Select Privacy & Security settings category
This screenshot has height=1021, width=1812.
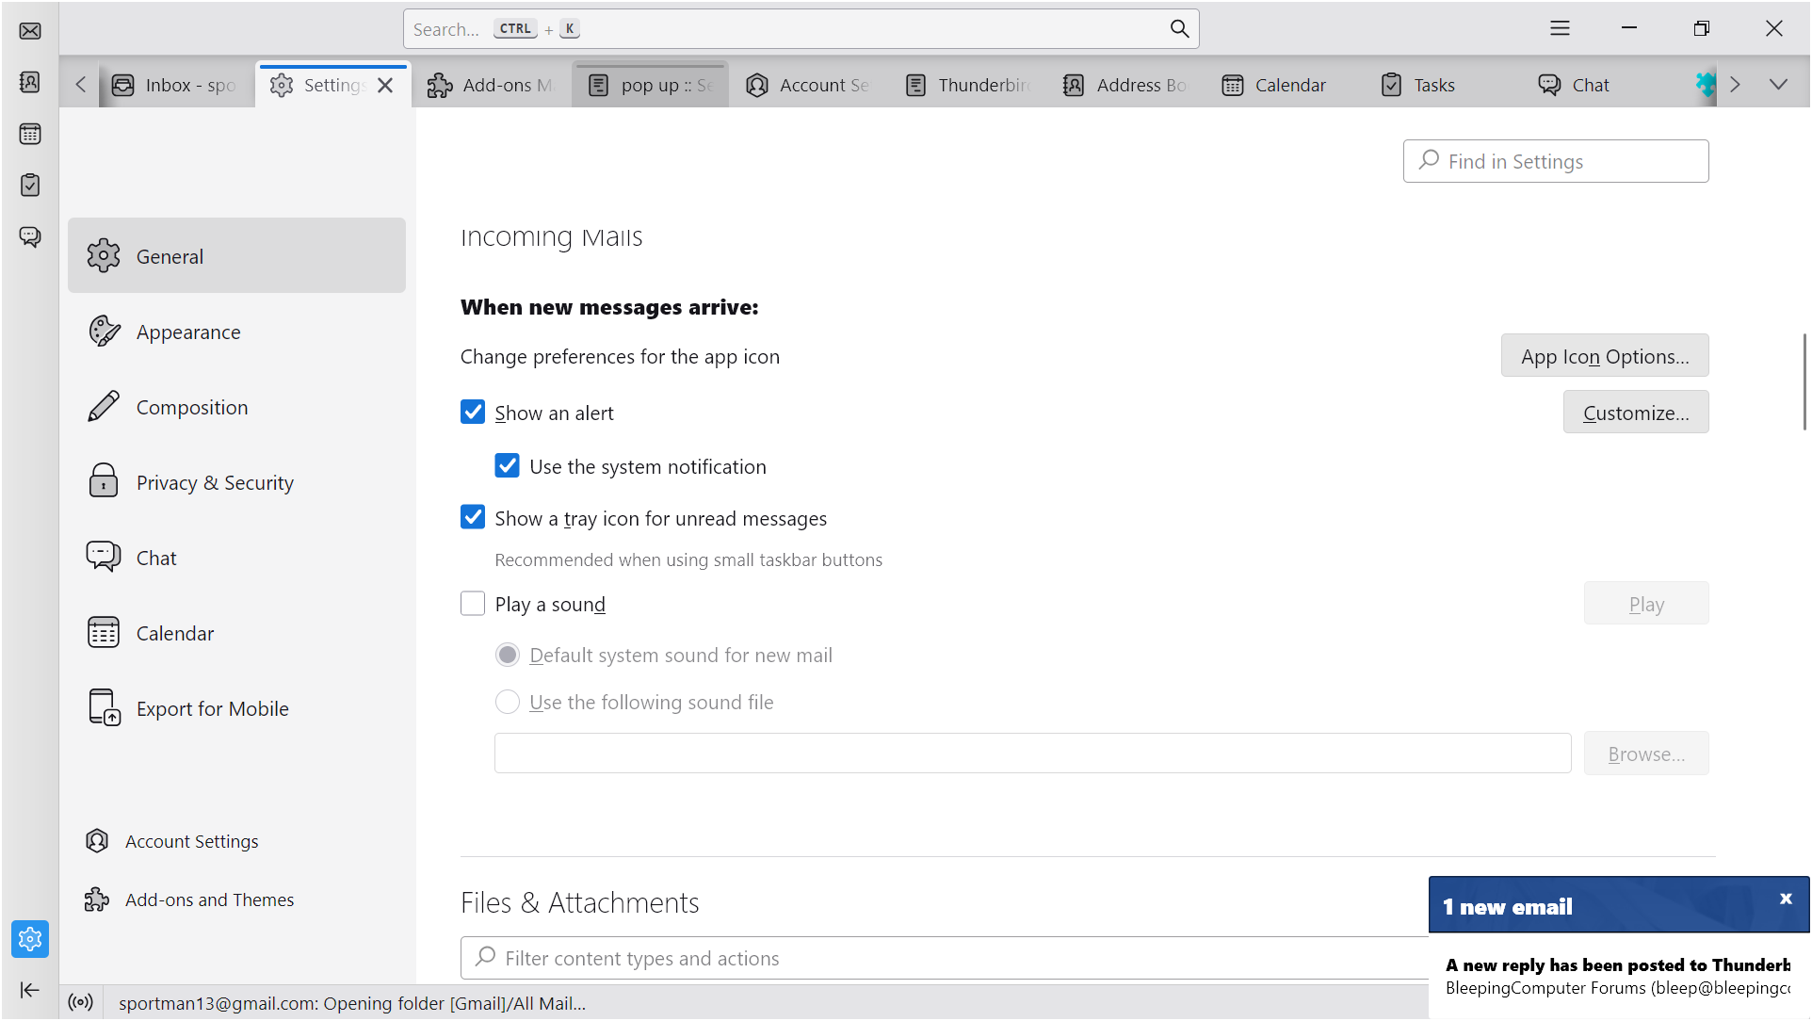click(215, 482)
